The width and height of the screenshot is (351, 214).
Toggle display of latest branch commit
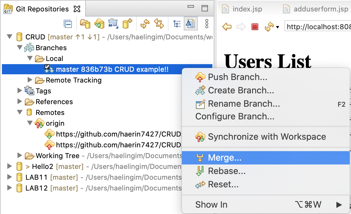(x=190, y=24)
